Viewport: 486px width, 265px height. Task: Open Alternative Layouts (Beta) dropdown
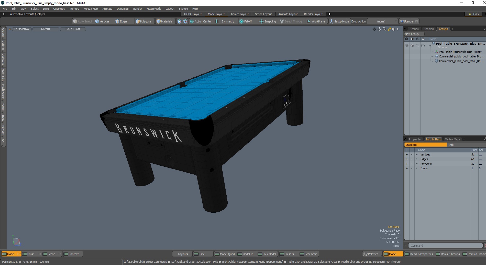tap(28, 14)
